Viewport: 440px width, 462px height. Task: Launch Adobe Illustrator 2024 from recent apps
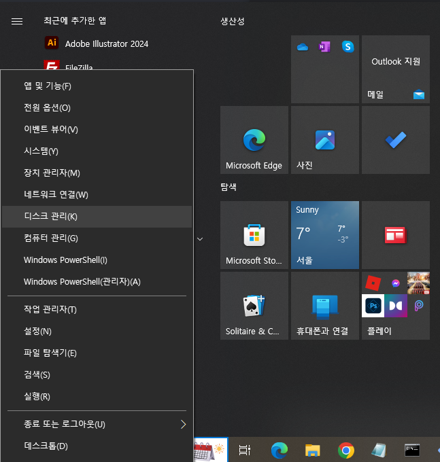tap(97, 43)
